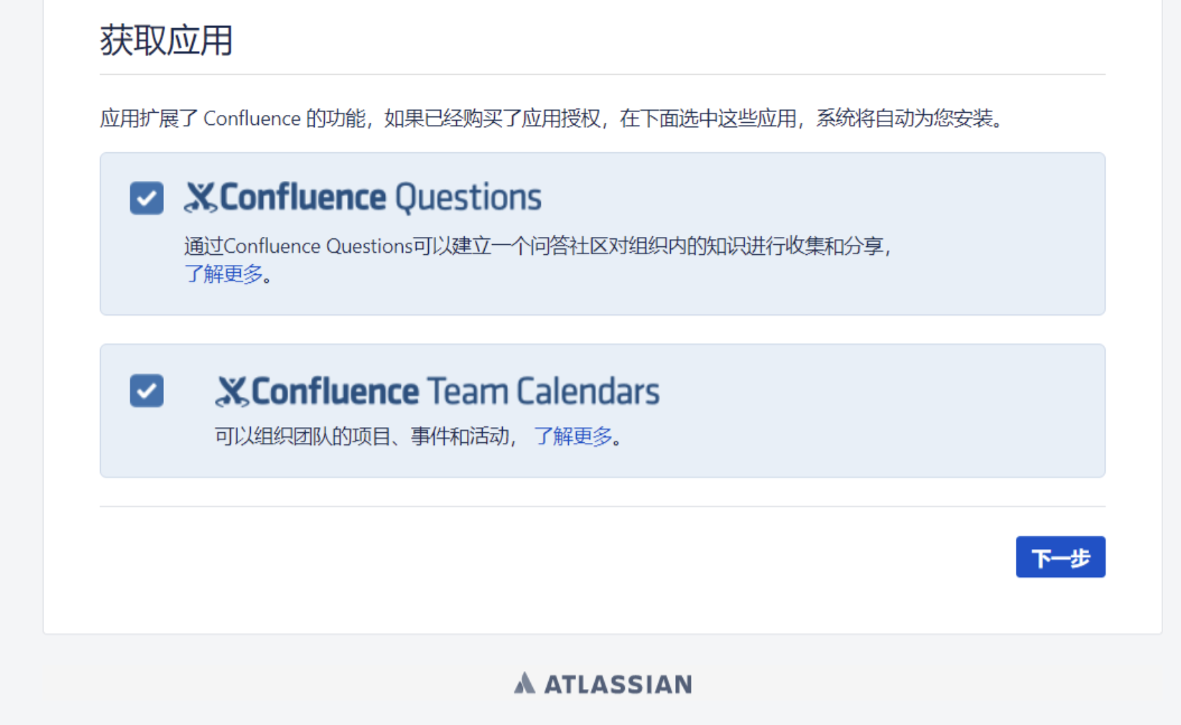Click the 获取应用 page heading
The width and height of the screenshot is (1181, 725).
[166, 40]
